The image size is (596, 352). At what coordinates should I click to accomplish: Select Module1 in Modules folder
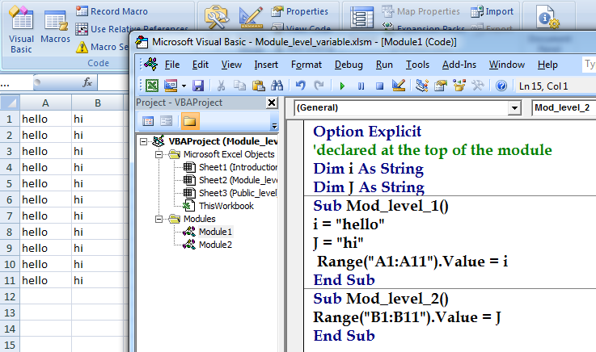pos(208,232)
